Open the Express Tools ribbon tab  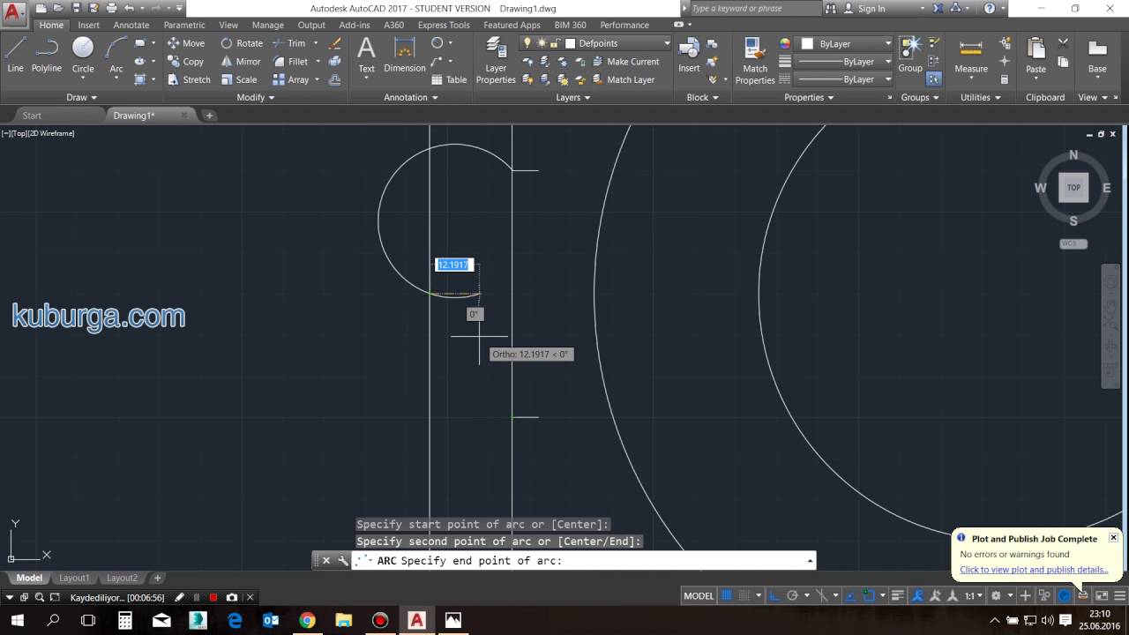(444, 25)
